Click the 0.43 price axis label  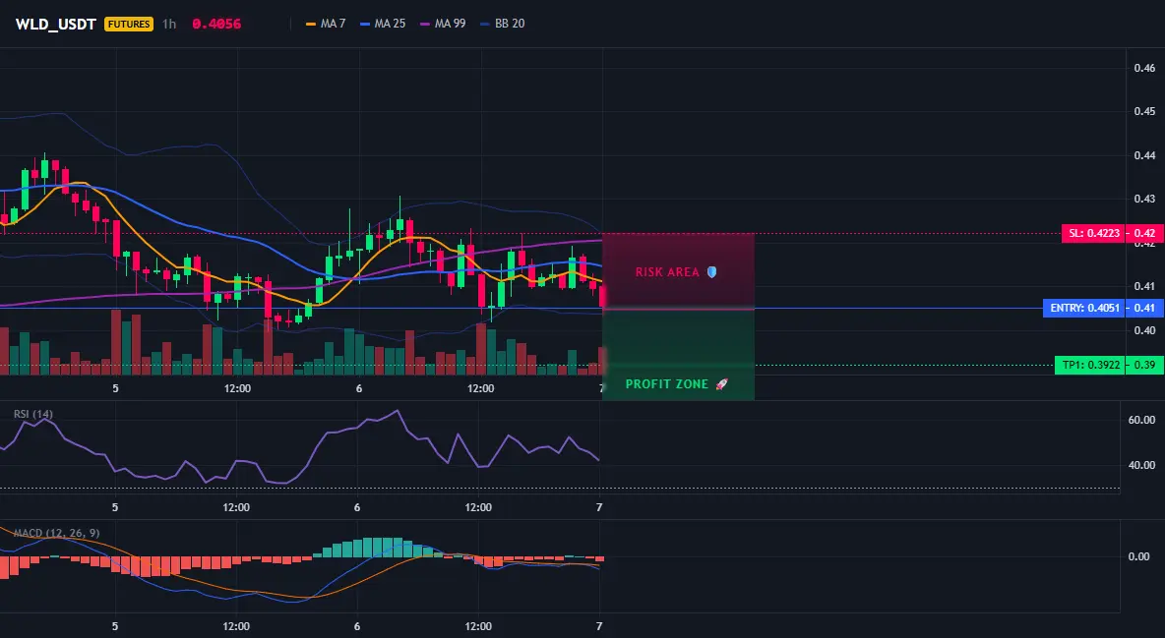point(1144,199)
